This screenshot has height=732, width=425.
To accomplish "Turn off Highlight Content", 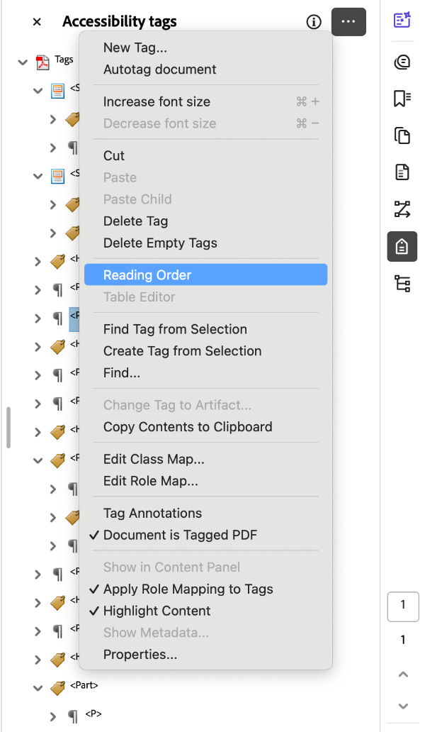I will [154, 611].
